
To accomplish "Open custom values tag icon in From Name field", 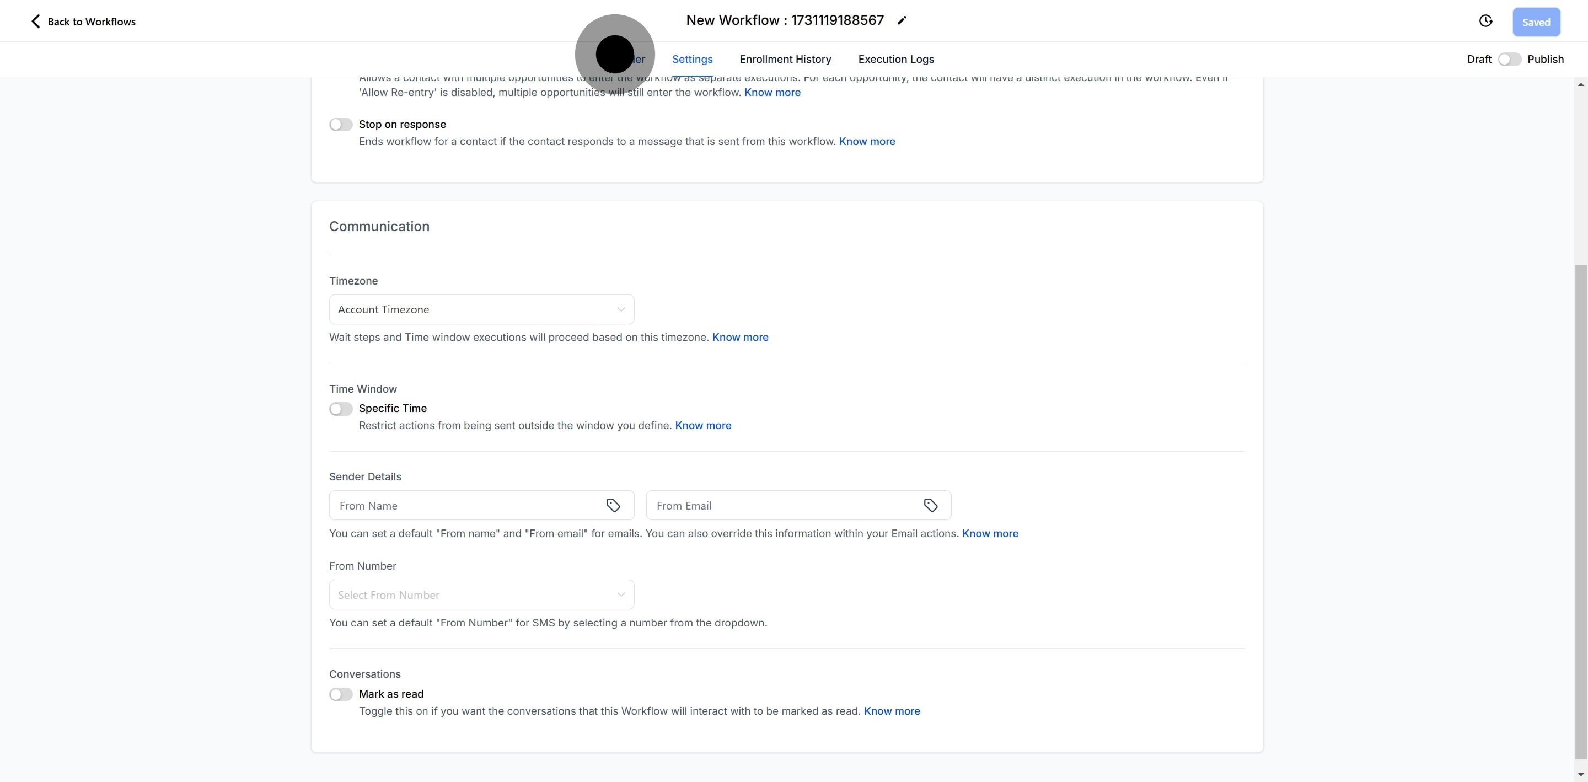I will coord(613,505).
